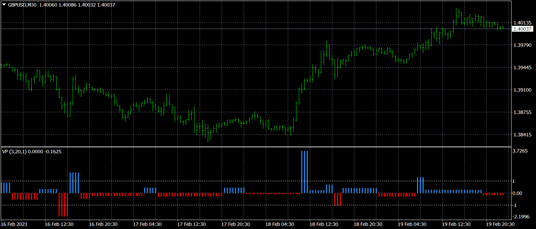Click the -2.1996 indicator scale value
This screenshot has height=229, width=536.
pos(520,217)
